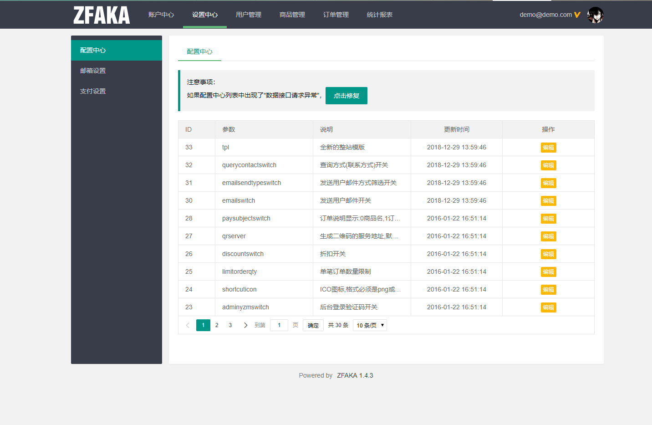The height and width of the screenshot is (425, 652).
Task: Click the page number input field
Action: pos(279,325)
